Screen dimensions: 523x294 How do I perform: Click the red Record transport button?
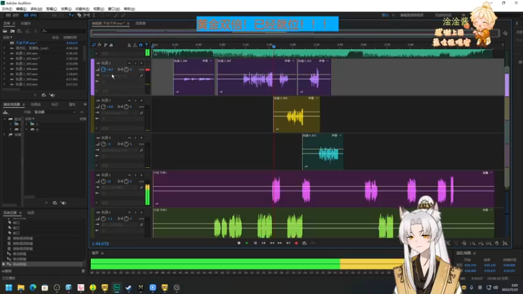(x=296, y=243)
